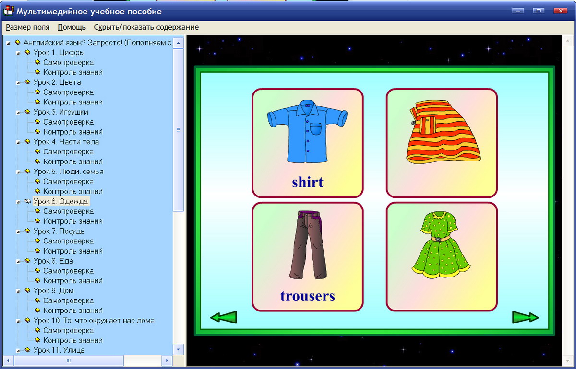The height and width of the screenshot is (369, 576).
Task: Collapse the Урок 3. Игрушки node
Action: click(x=18, y=113)
